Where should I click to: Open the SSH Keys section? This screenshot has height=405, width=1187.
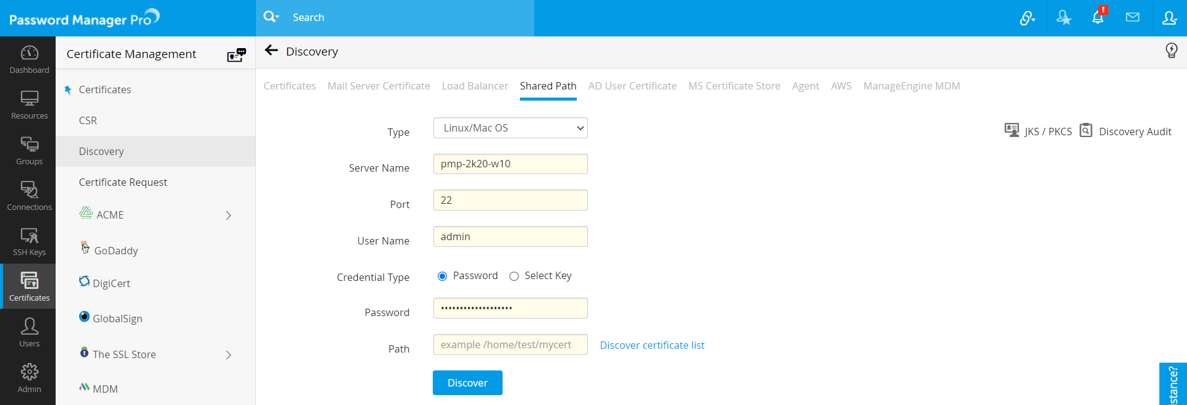pyautogui.click(x=29, y=241)
